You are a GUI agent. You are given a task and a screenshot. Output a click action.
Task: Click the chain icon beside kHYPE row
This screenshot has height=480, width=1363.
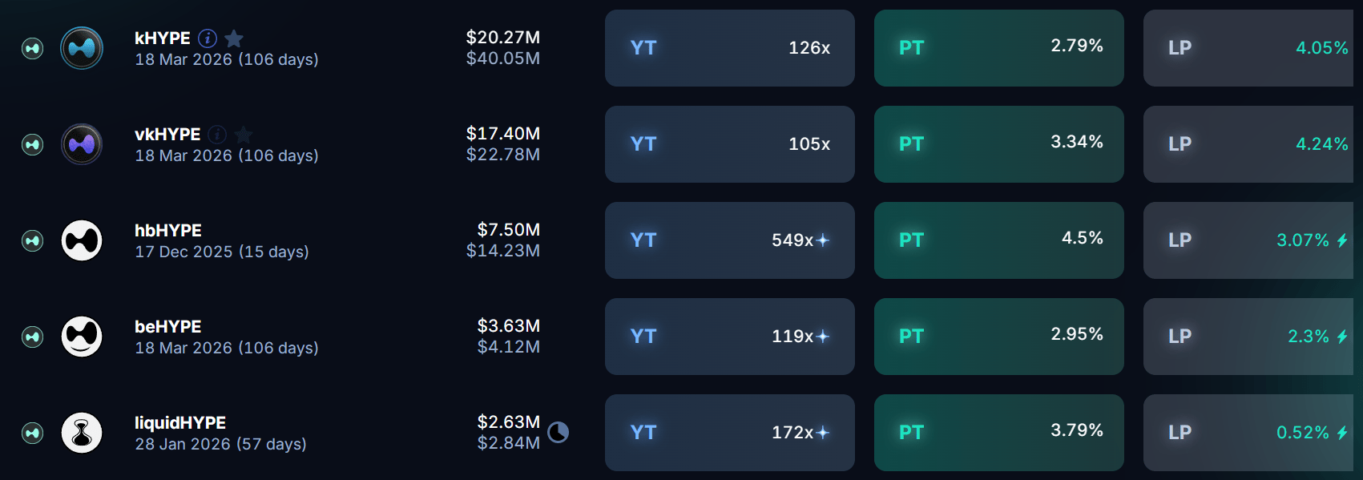point(32,48)
